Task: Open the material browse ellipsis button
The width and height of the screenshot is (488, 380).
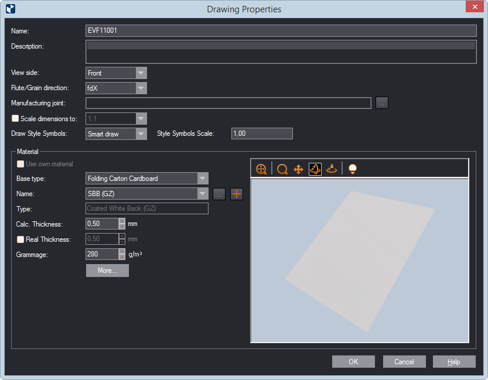Action: [219, 194]
